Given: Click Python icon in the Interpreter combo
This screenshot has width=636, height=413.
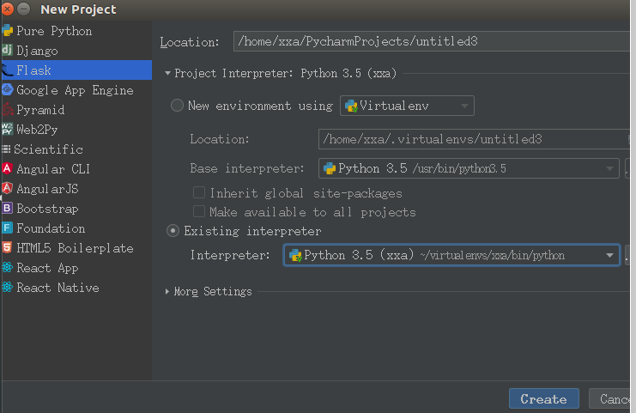Looking at the screenshot, I should click(295, 255).
